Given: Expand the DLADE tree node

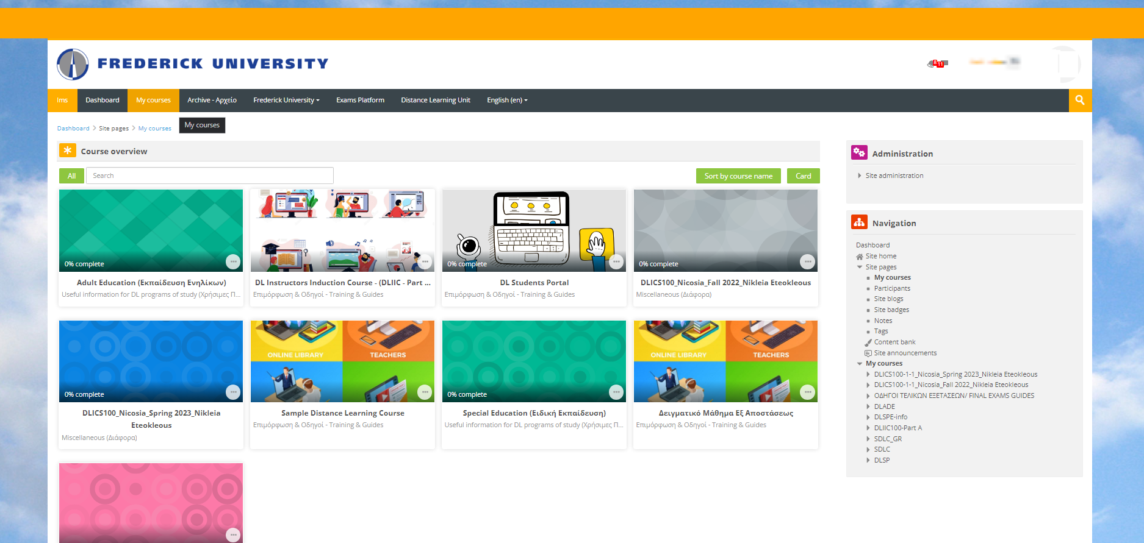Looking at the screenshot, I should click(x=868, y=406).
